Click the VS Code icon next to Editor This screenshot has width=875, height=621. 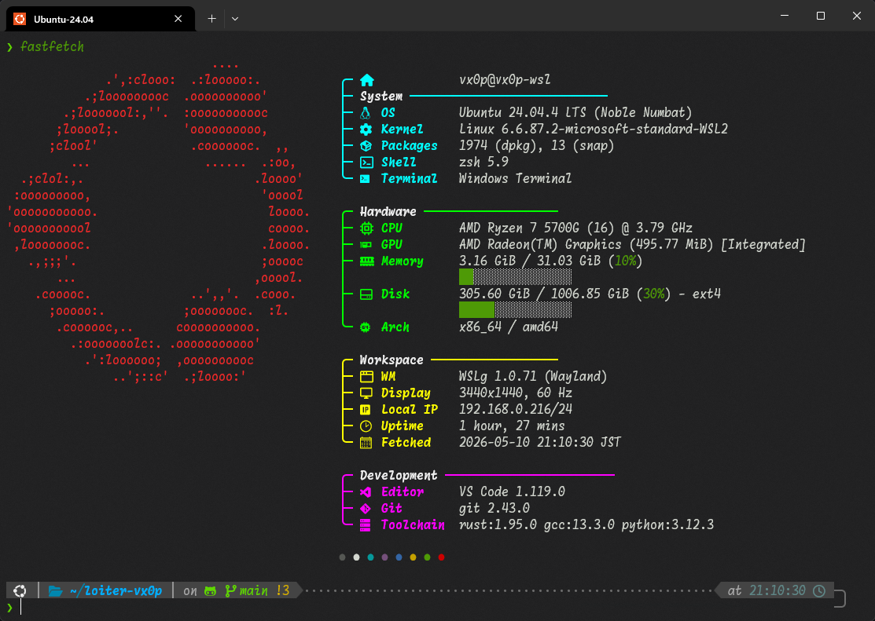coord(366,492)
